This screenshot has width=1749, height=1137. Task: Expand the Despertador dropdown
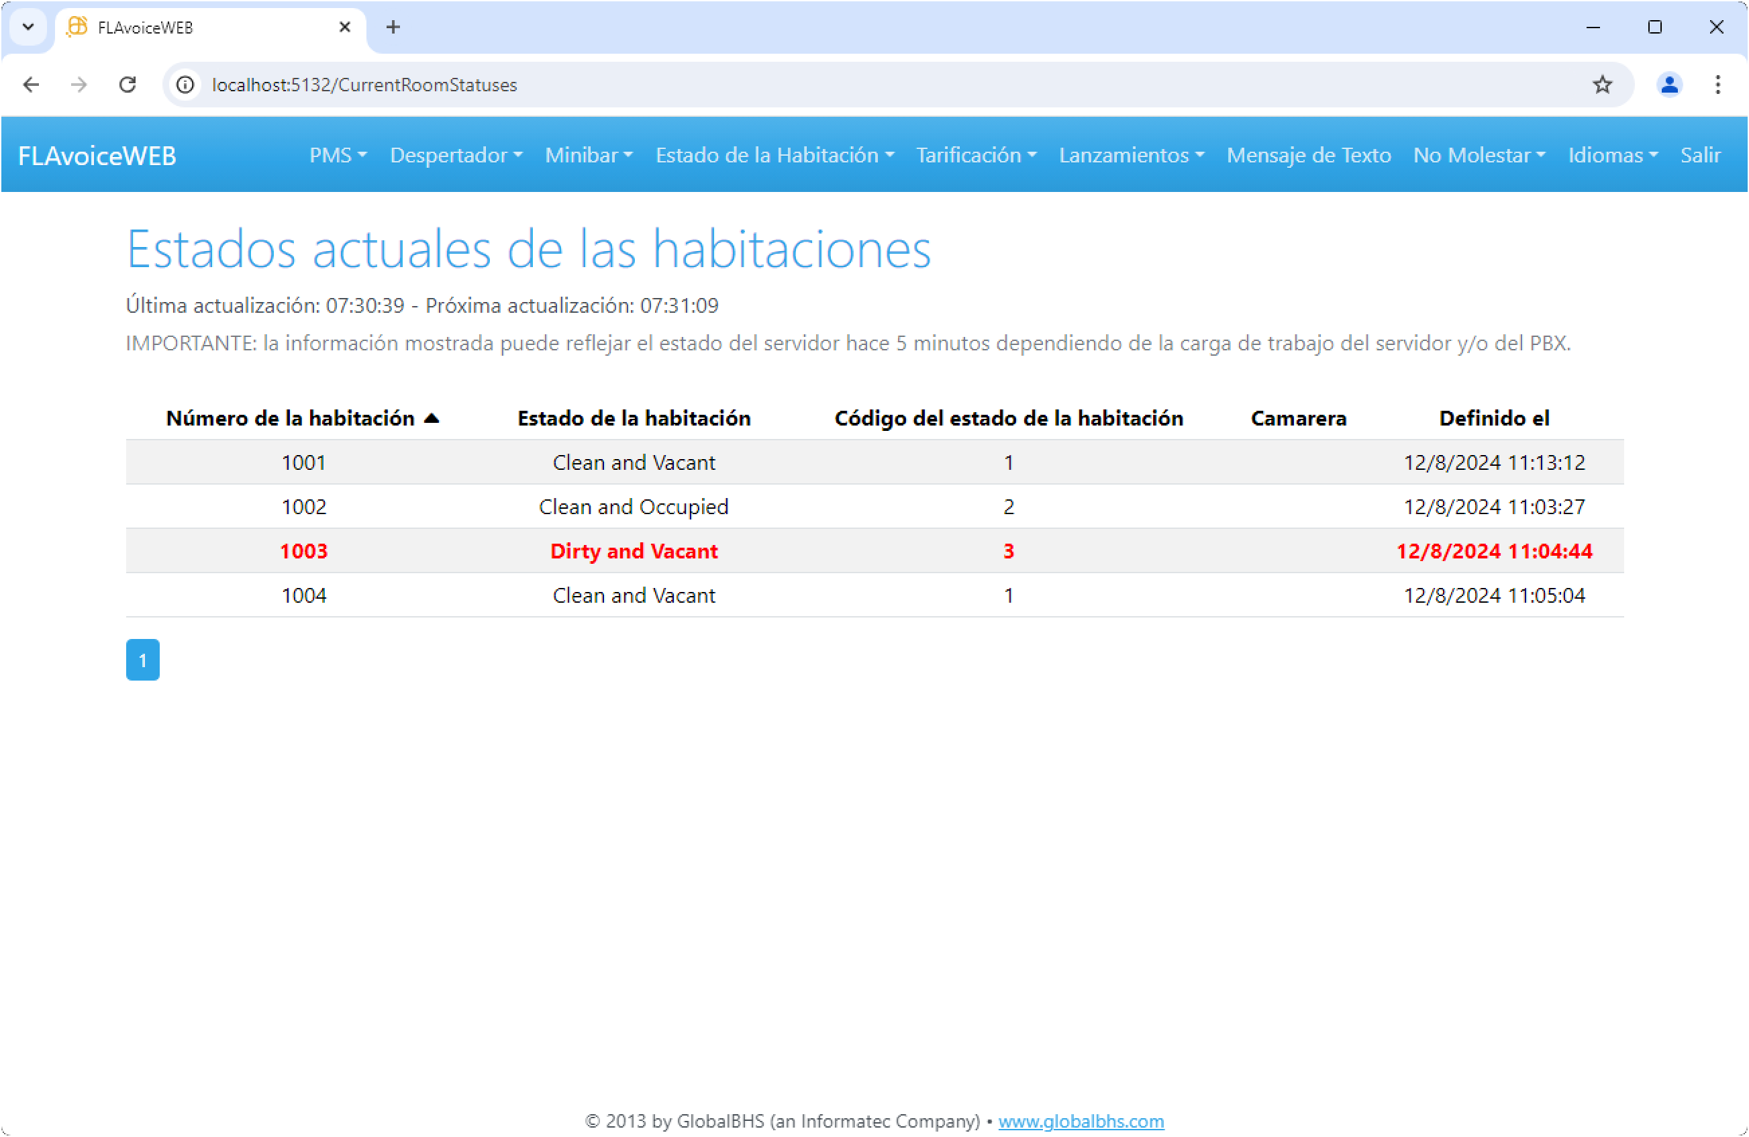click(456, 155)
